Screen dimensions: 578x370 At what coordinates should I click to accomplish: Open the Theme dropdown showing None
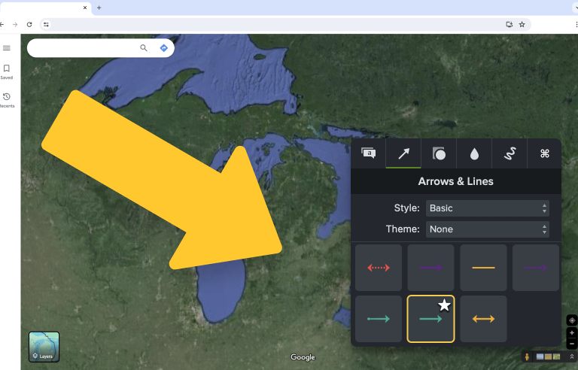[488, 229]
